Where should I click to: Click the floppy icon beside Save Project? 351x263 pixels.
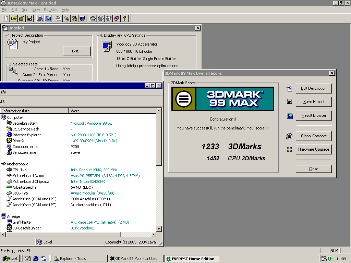289,101
